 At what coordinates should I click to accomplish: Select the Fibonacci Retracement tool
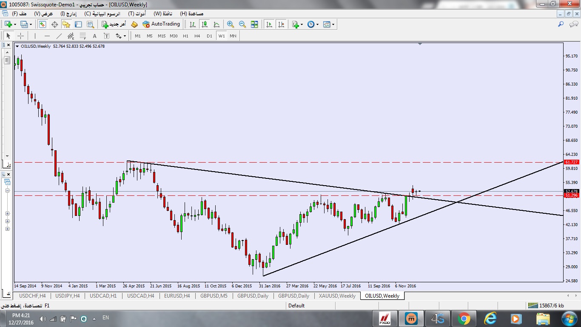click(83, 36)
